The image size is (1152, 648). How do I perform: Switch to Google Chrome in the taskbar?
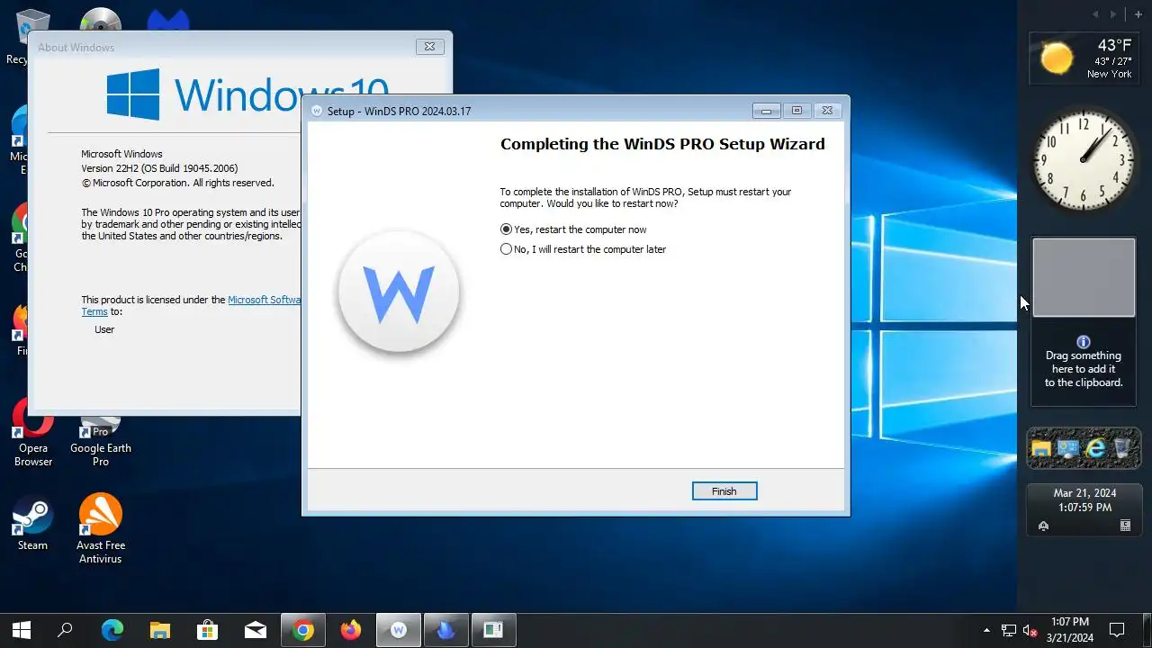tap(303, 630)
